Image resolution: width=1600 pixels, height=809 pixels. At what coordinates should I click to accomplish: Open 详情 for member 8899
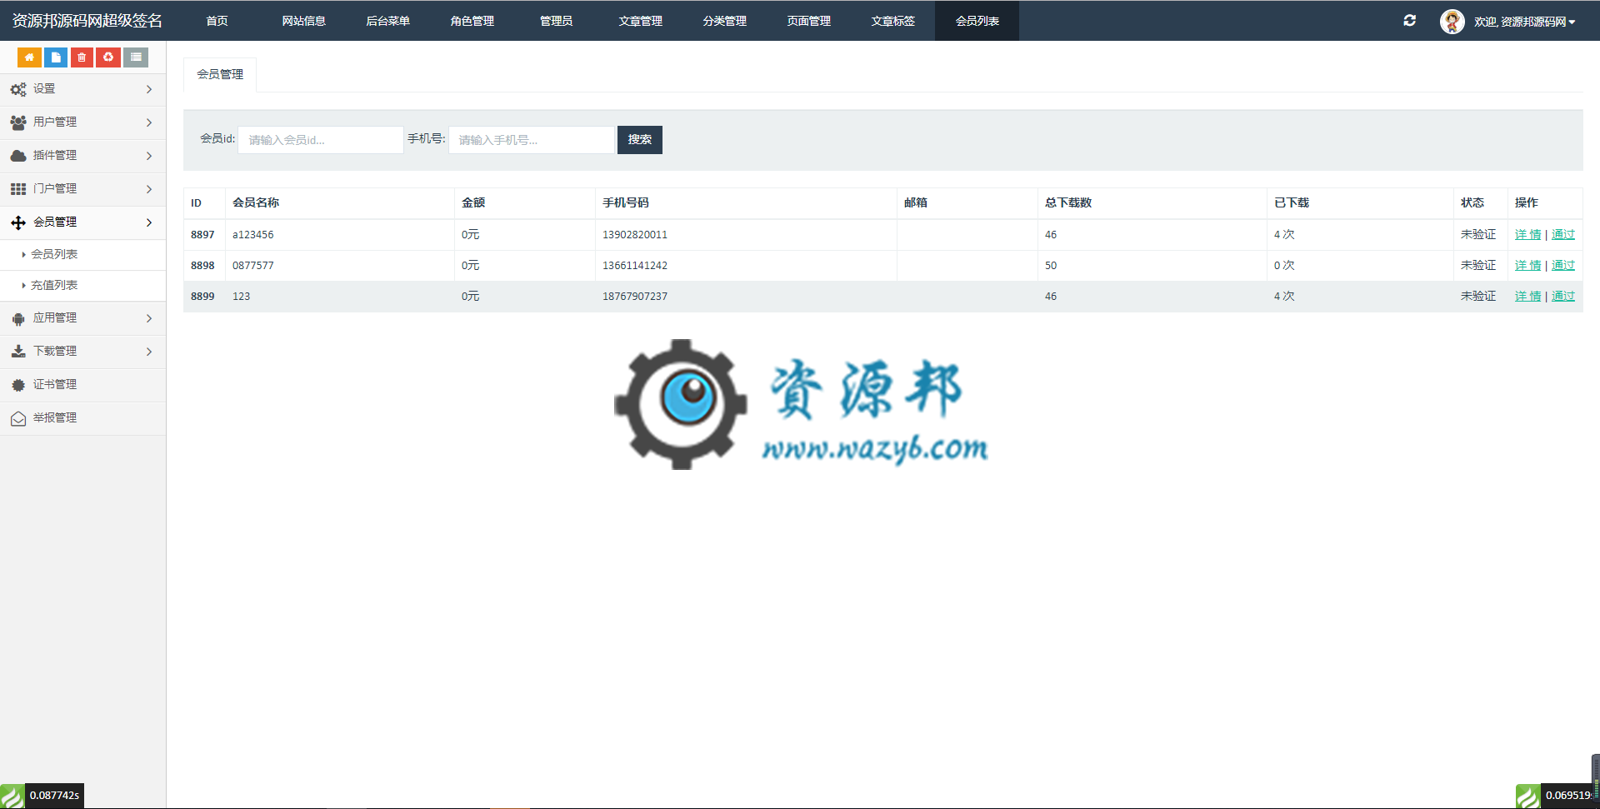(1527, 297)
